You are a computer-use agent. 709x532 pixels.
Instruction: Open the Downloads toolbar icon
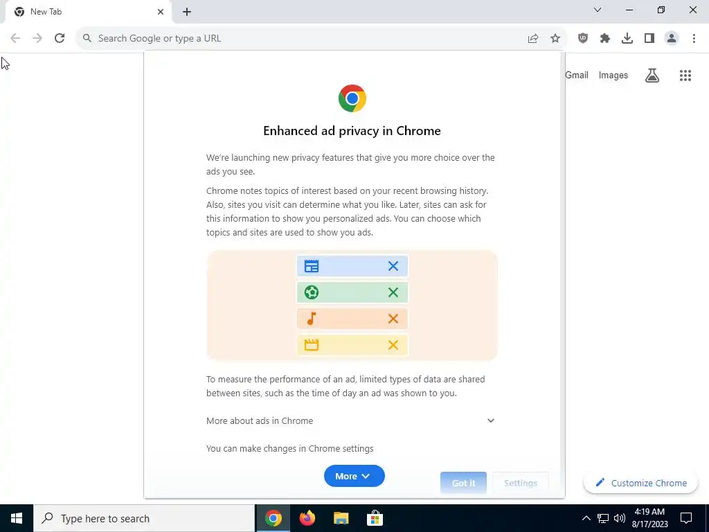pyautogui.click(x=627, y=39)
